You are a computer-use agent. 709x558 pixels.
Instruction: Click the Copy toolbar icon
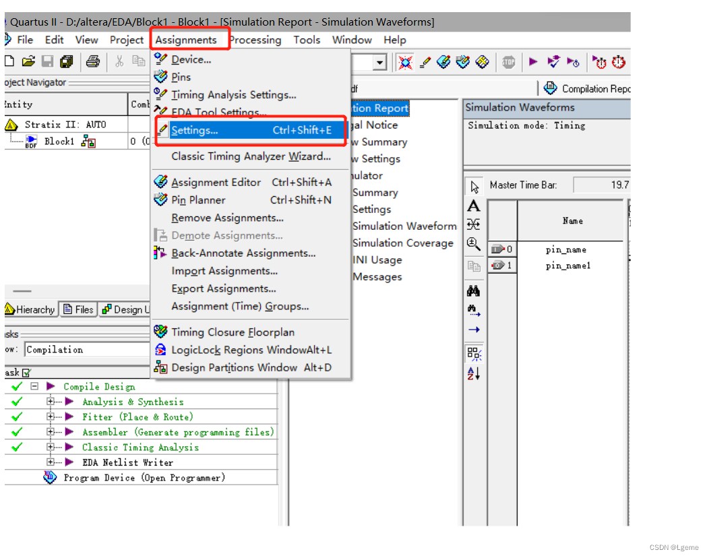[138, 61]
